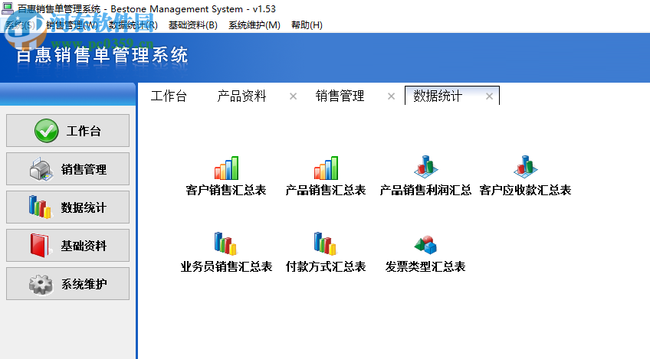Switch to the 产品资料 tab
This screenshot has height=359, width=650.
pos(241,96)
